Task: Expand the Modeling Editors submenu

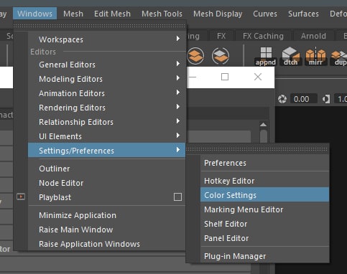Action: pyautogui.click(x=107, y=79)
